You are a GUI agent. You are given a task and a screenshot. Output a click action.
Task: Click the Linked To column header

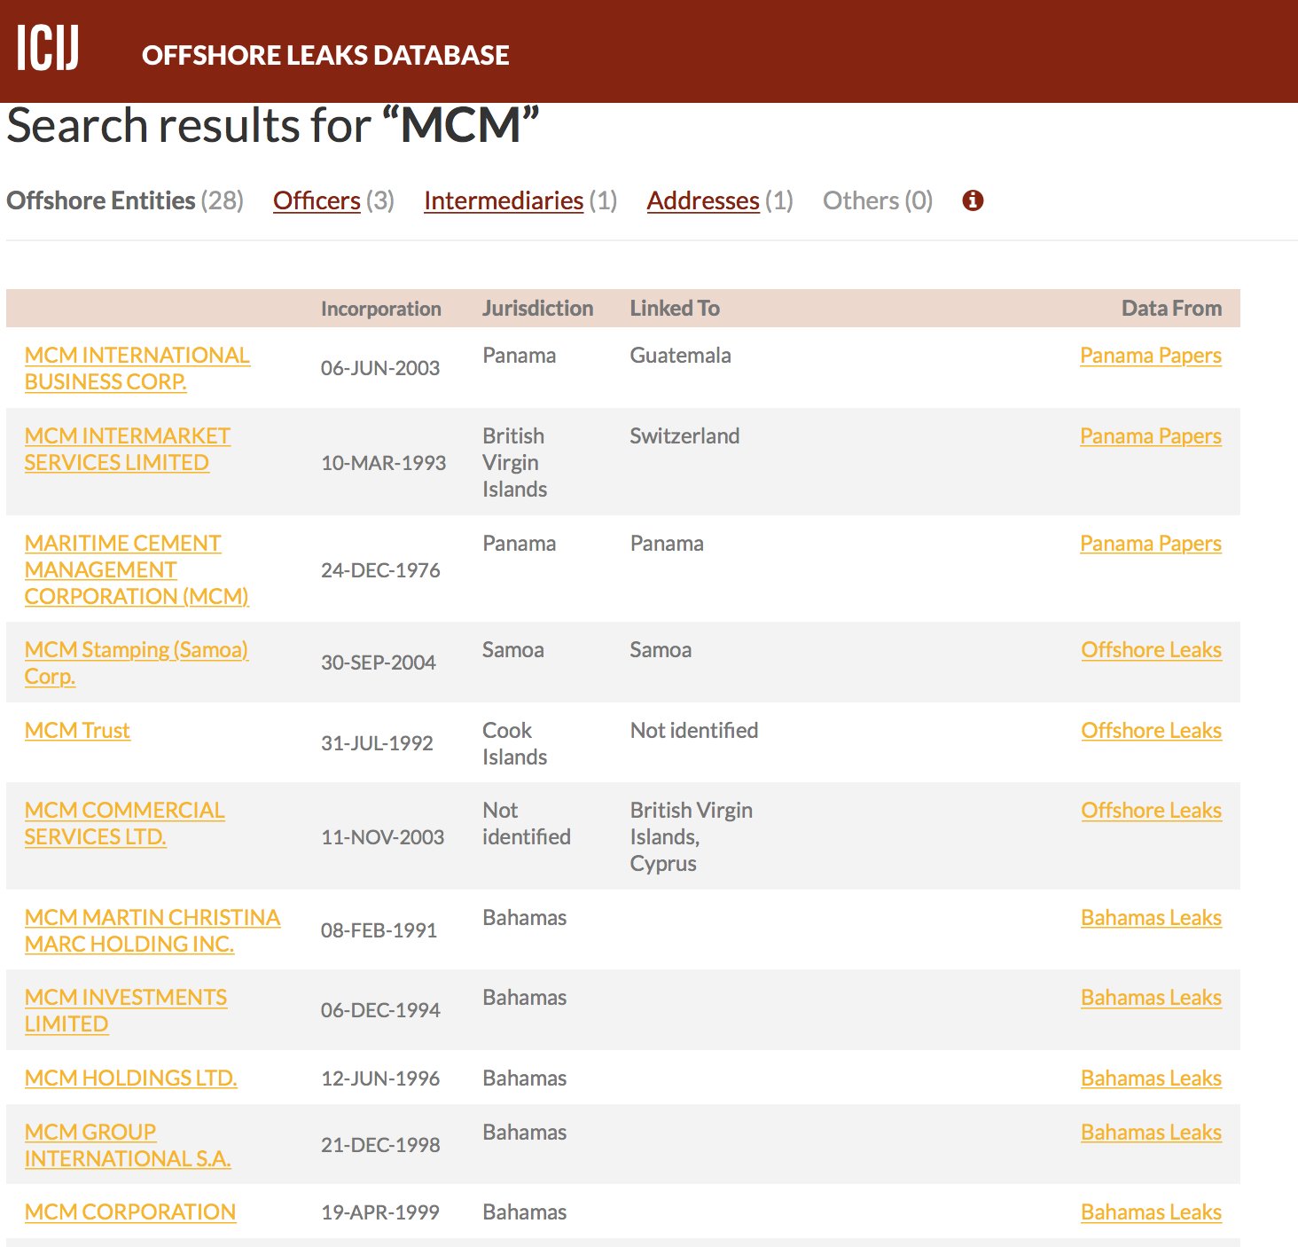[675, 308]
